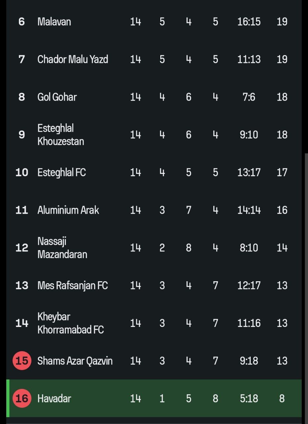Open Esteghlal Khouzestan team entry
This screenshot has height=424, width=308.
[61, 134]
